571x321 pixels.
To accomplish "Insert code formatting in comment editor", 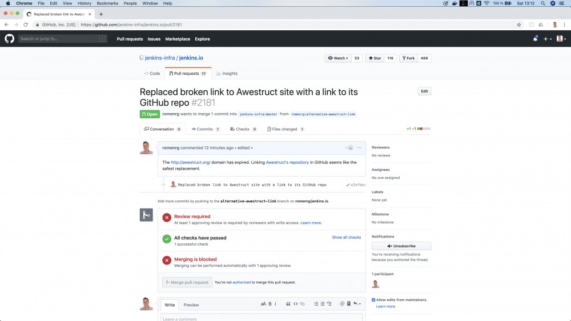I will pos(296,304).
